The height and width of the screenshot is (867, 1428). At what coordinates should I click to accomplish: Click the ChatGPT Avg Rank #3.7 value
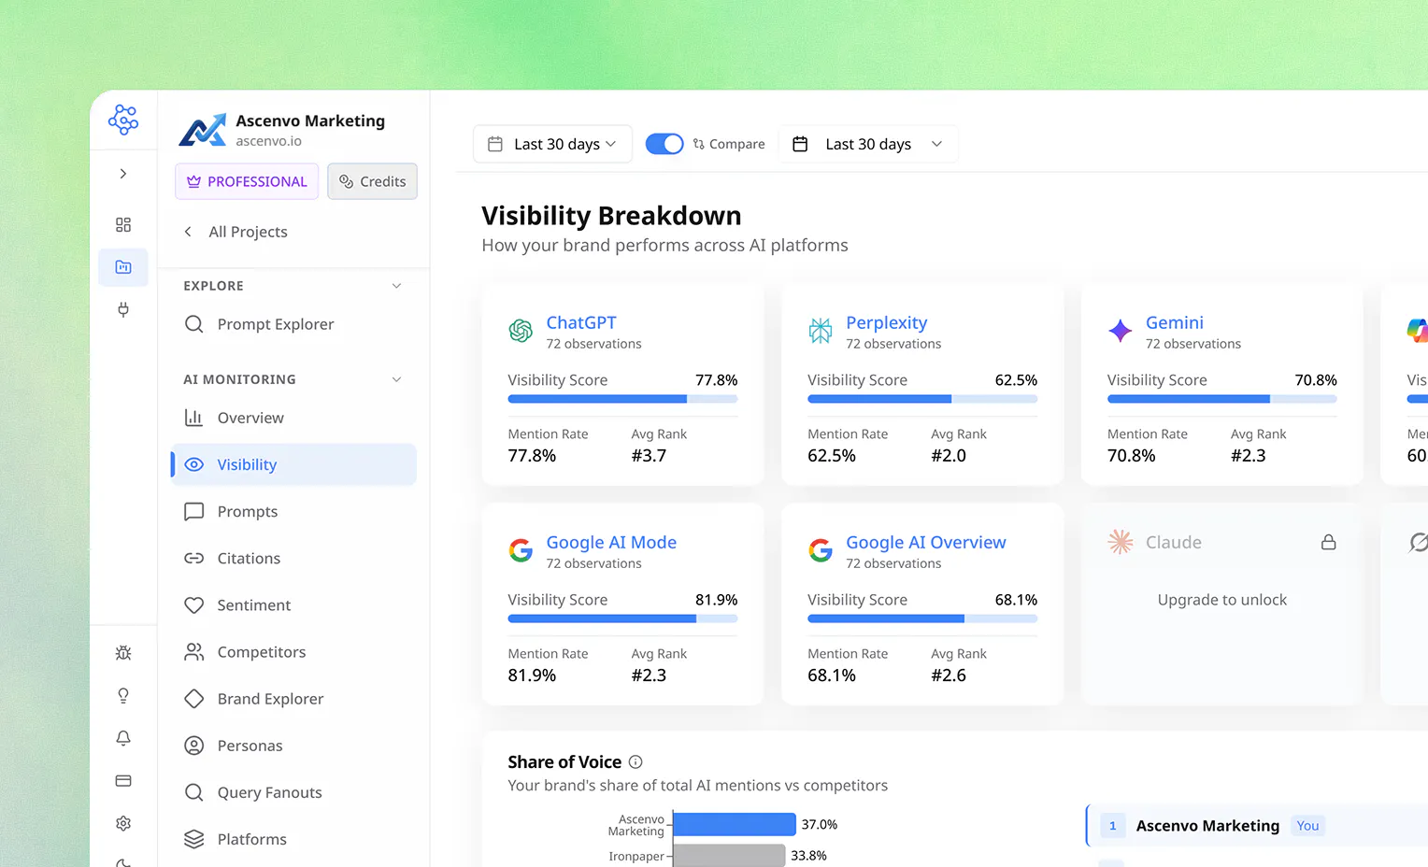click(x=649, y=456)
